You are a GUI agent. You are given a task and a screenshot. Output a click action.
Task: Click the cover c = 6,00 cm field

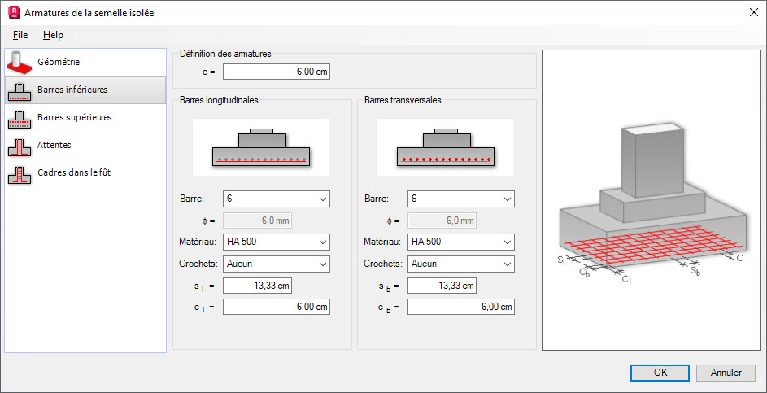tap(277, 72)
